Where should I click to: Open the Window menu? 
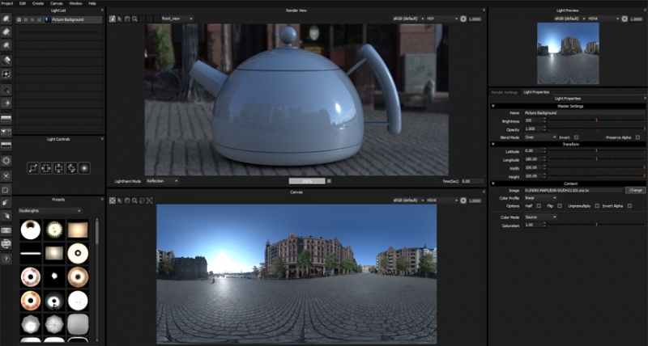[x=75, y=3]
